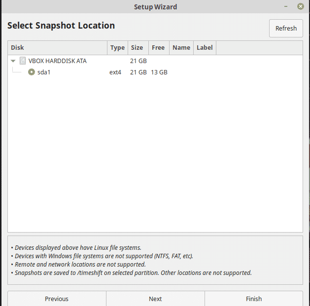Select the sda1 partition radio icon
This screenshot has height=306, width=310.
pyautogui.click(x=32, y=72)
